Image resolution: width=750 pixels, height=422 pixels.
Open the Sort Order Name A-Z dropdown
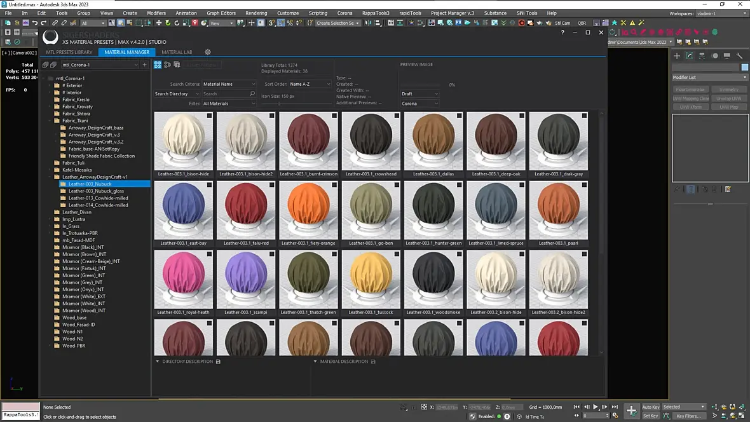[x=310, y=84]
